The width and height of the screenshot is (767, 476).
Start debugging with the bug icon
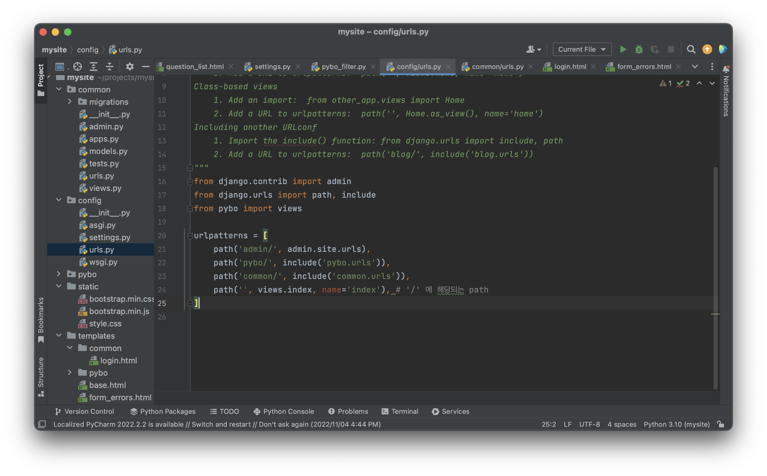click(x=639, y=50)
